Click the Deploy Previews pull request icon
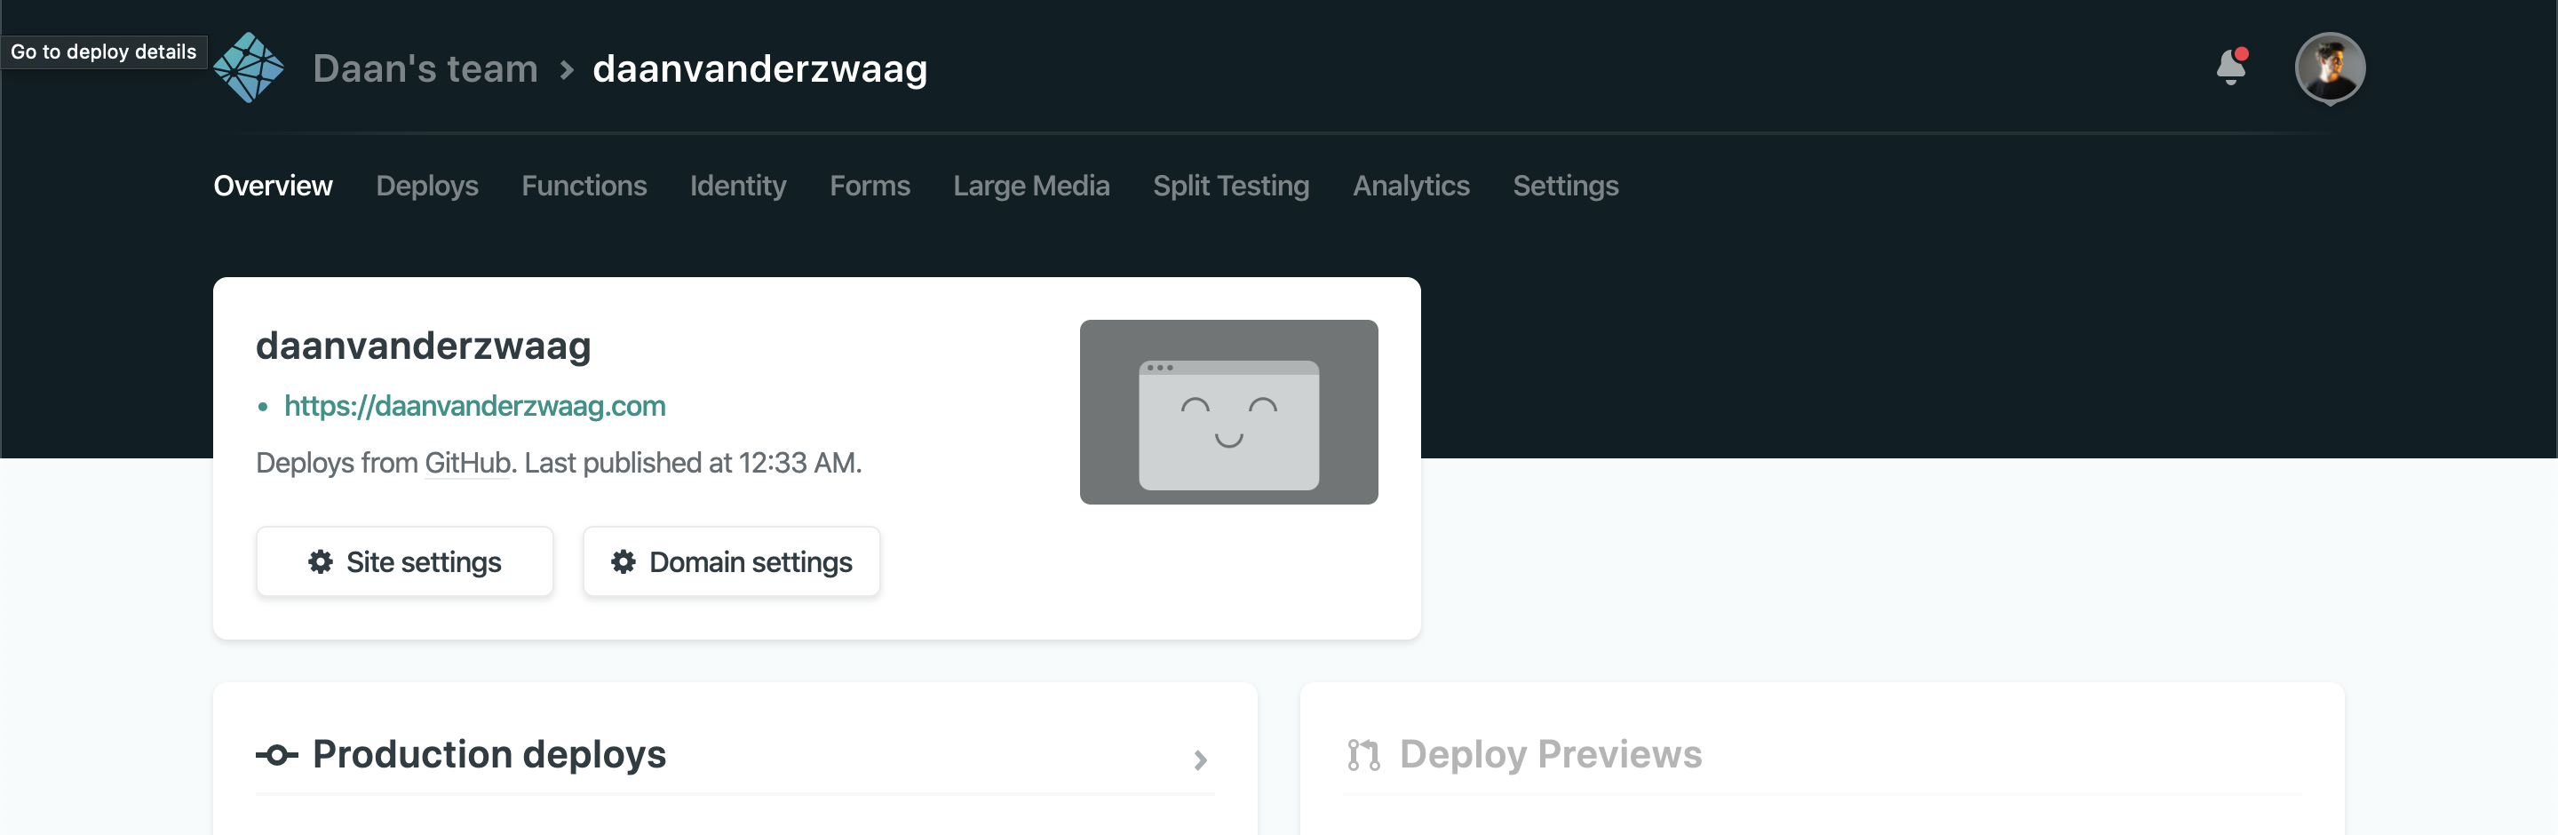This screenshot has width=2558, height=835. pos(1362,754)
